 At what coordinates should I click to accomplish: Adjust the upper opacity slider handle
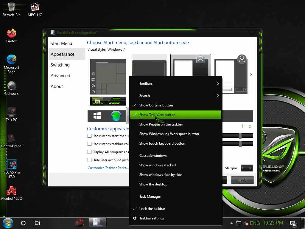tap(240, 136)
